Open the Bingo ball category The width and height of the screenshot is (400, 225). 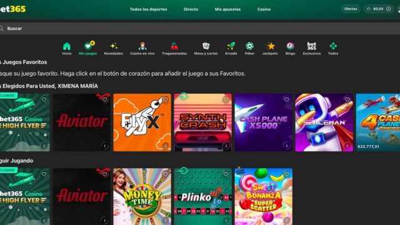290,49
